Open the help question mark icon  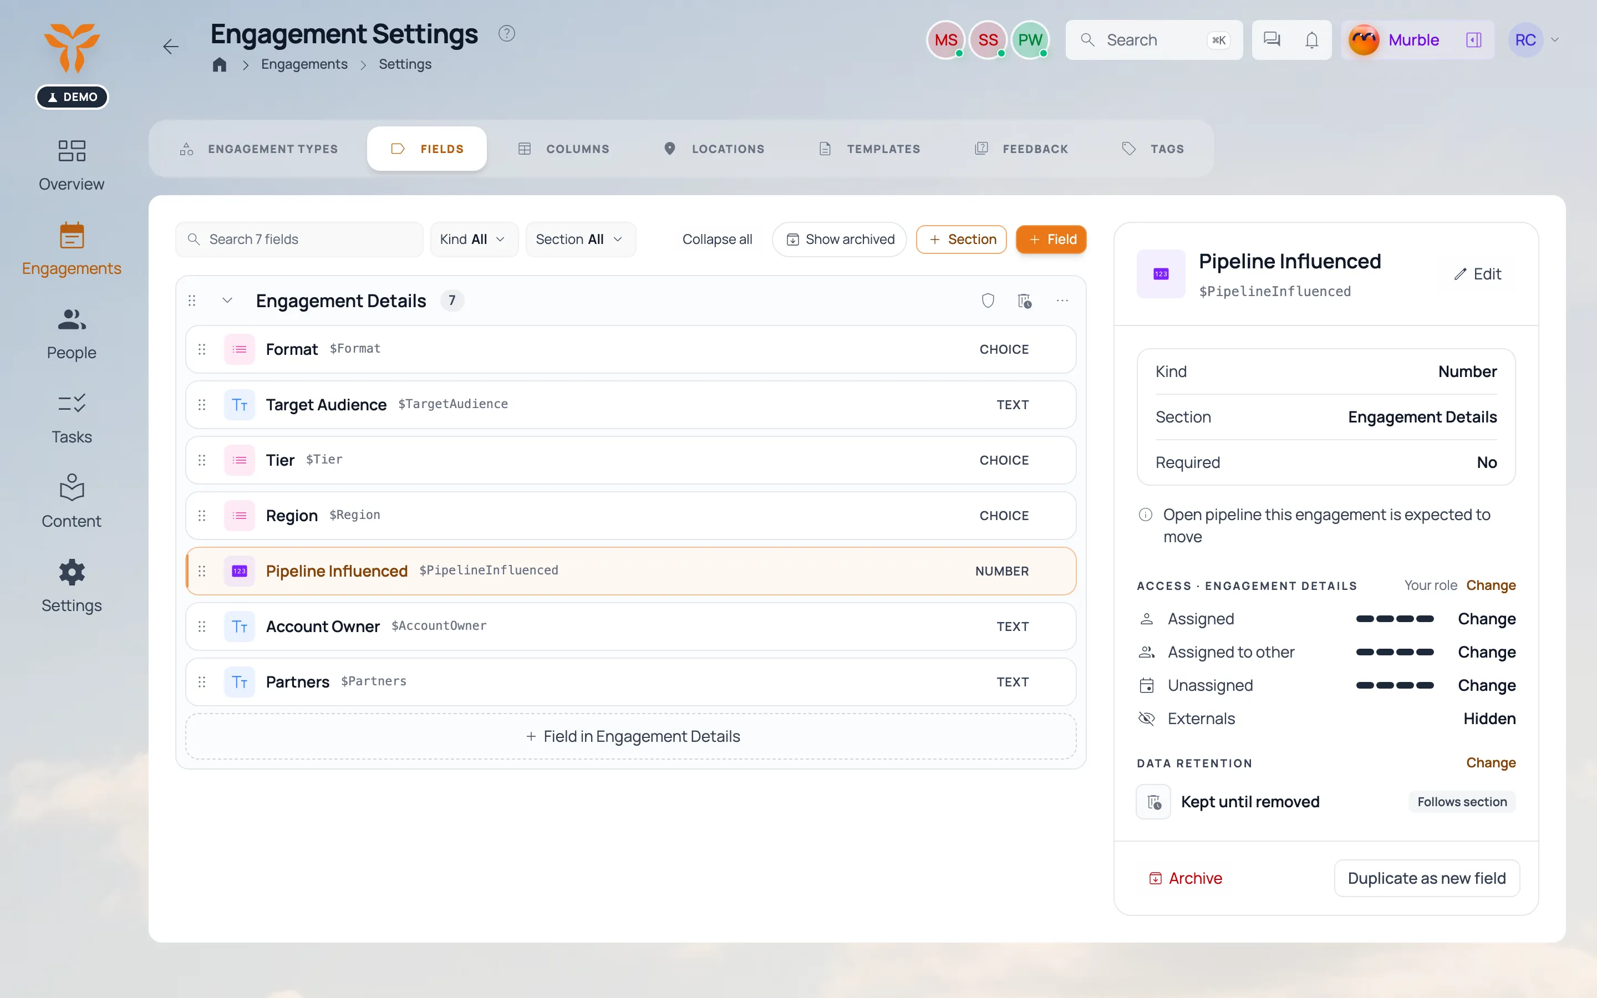pos(506,33)
